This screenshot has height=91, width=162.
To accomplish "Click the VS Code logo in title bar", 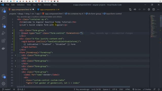I will [3, 5].
